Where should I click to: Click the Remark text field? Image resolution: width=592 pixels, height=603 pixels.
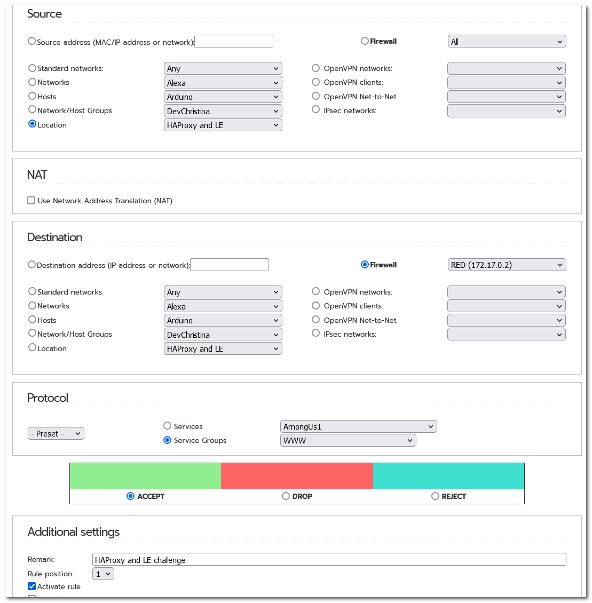point(329,560)
